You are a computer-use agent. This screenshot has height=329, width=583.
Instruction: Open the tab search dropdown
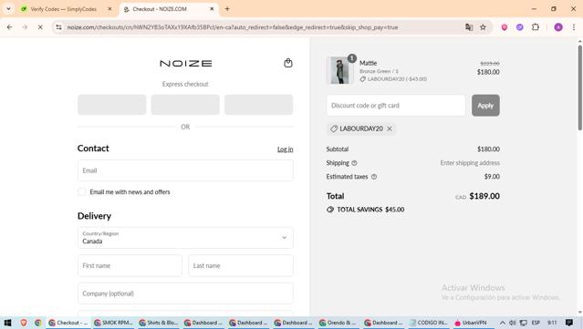[x=8, y=9]
